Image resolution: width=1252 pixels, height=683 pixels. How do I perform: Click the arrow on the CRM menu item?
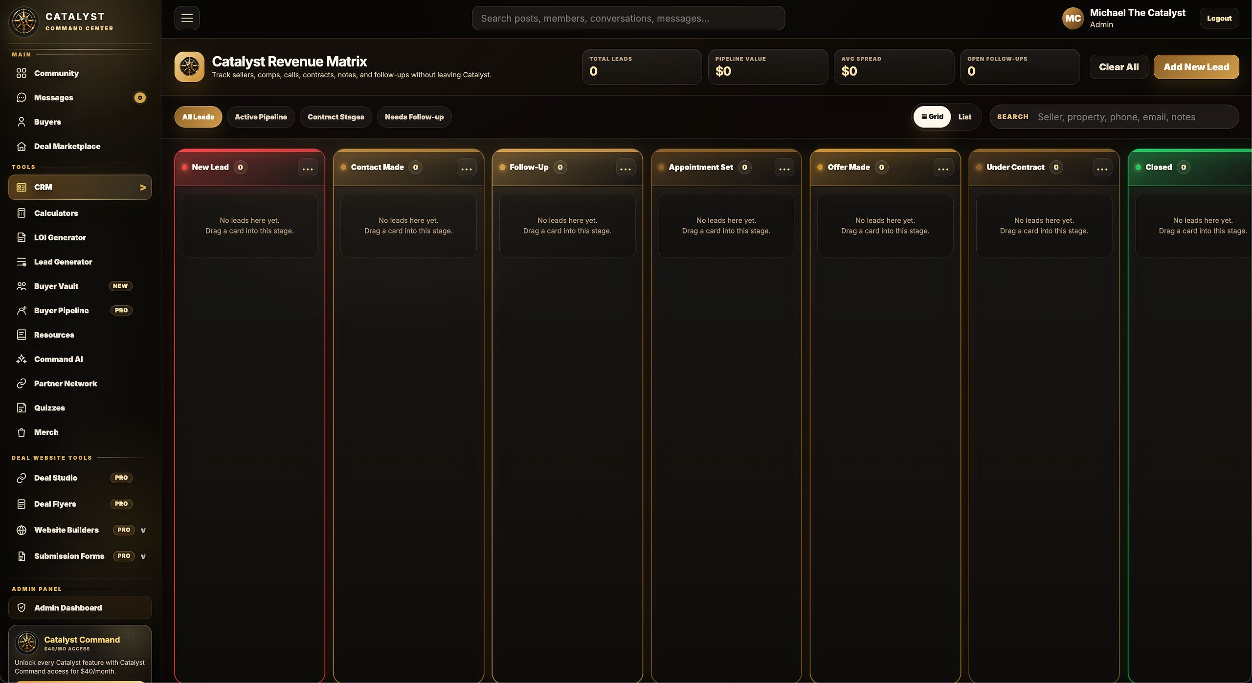click(143, 188)
